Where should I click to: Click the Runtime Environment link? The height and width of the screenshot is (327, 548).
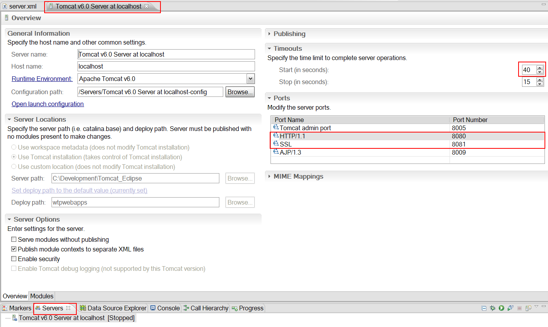(x=42, y=79)
